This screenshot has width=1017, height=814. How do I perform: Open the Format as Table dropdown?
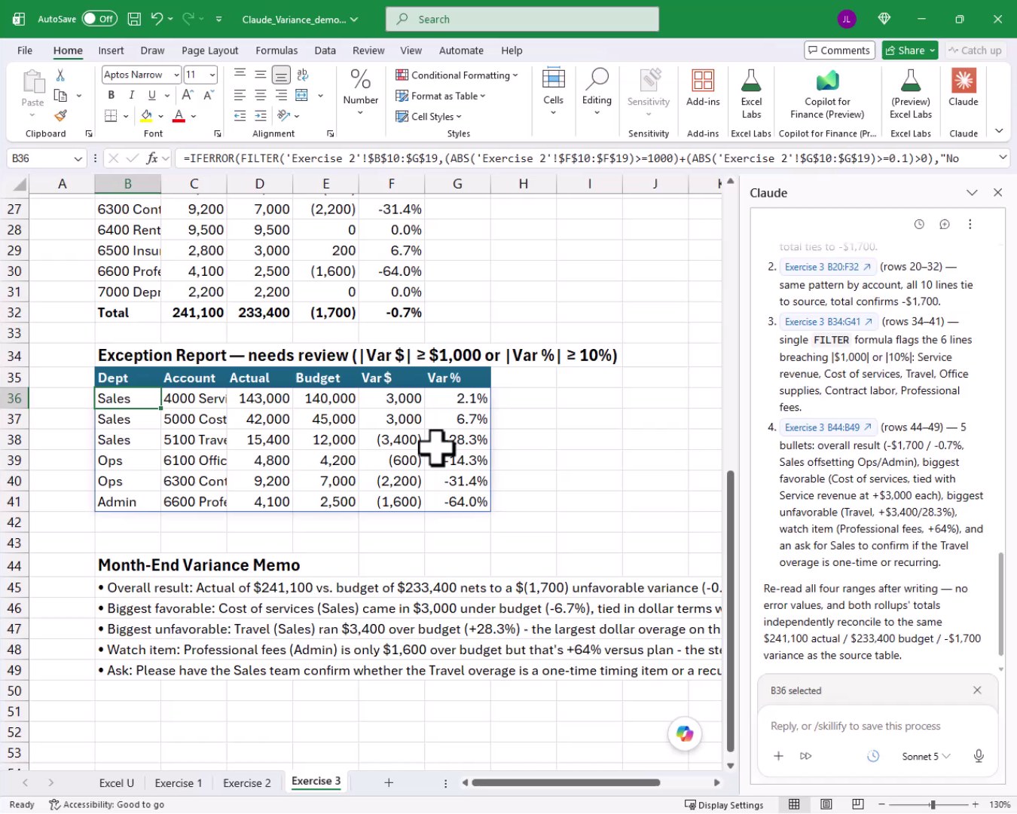(441, 96)
